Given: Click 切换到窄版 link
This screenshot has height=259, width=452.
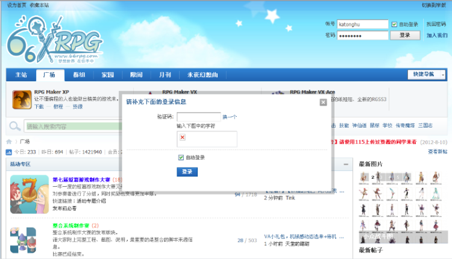Looking at the screenshot, I should click(434, 5).
